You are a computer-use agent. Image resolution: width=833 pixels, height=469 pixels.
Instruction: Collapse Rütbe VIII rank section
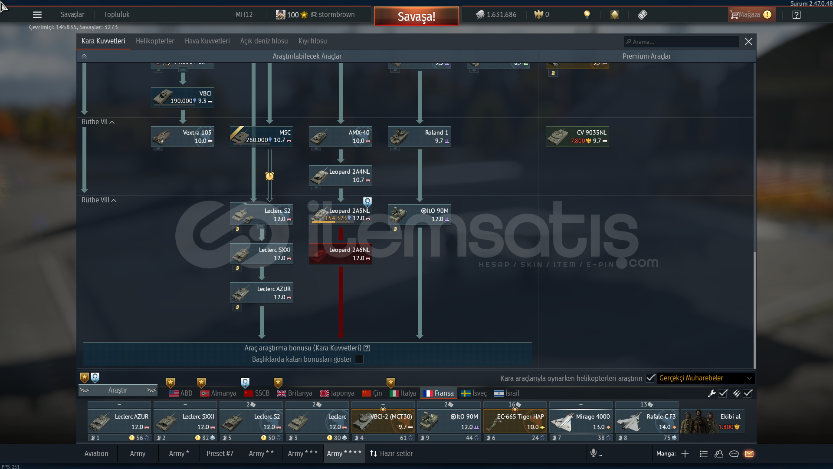coord(99,200)
